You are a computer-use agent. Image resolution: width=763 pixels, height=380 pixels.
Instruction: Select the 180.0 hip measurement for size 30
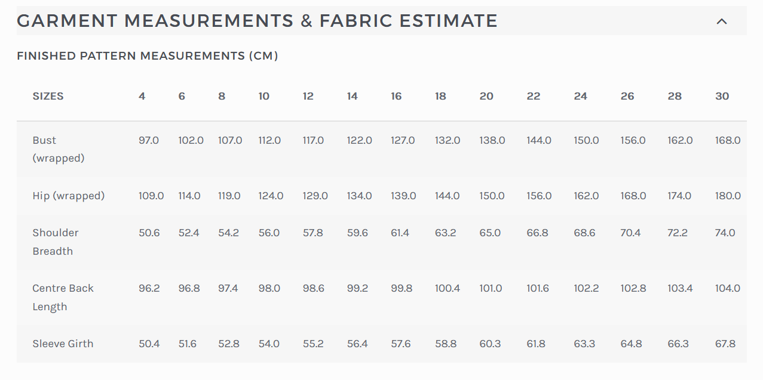(728, 195)
